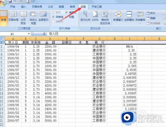Screen dimensions: 166x127
Task: Select row 22 header
Action: [2, 124]
